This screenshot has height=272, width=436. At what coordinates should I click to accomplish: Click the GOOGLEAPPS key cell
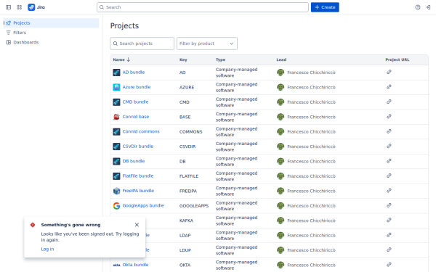[x=194, y=206]
